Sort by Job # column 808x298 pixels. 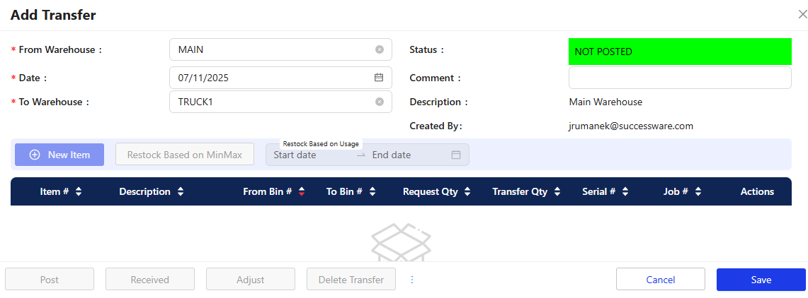tap(698, 191)
